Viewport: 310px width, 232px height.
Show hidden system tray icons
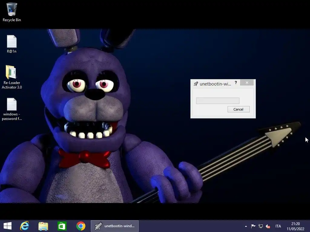coord(246,226)
